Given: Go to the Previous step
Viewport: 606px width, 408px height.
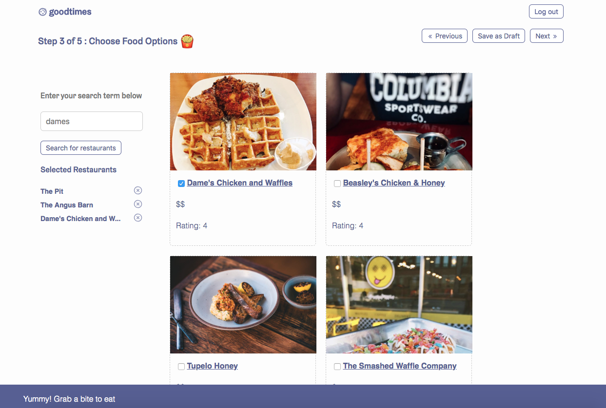Looking at the screenshot, I should click(x=445, y=36).
